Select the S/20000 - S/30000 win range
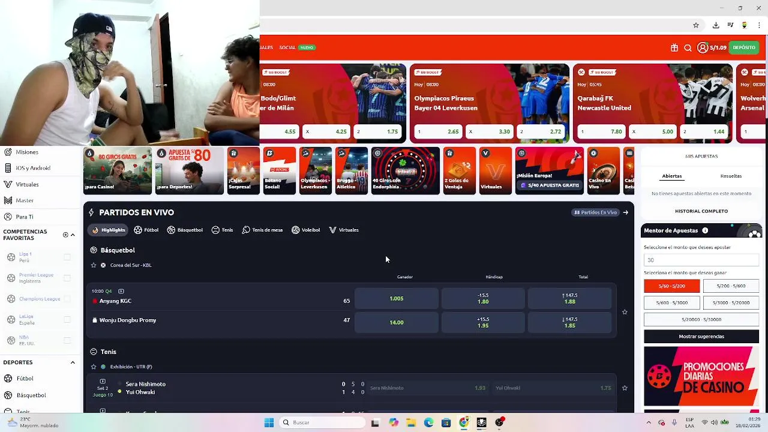 (701, 320)
